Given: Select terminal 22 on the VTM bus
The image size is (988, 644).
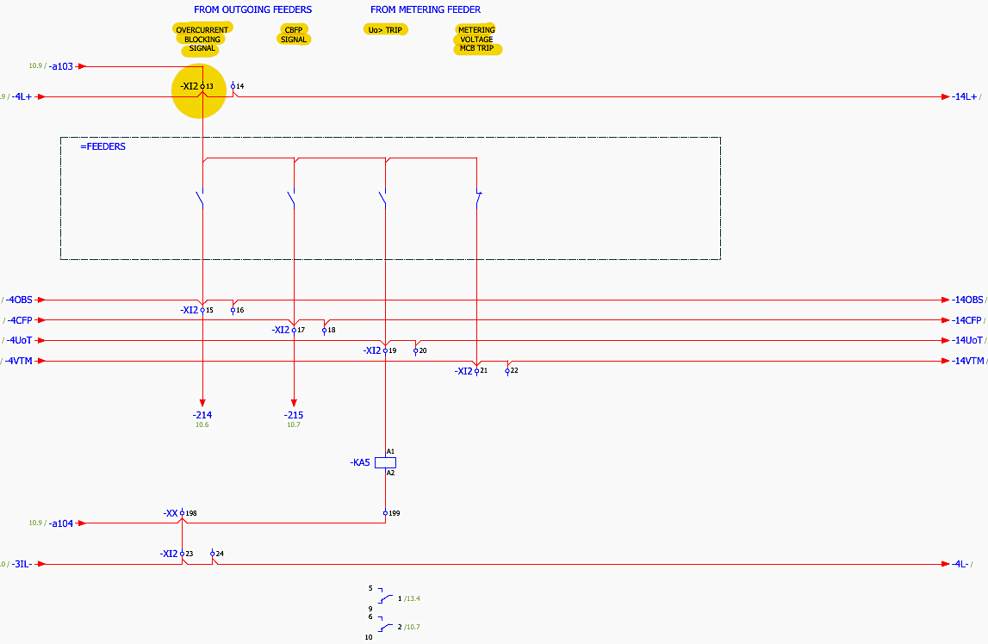Looking at the screenshot, I should point(507,371).
